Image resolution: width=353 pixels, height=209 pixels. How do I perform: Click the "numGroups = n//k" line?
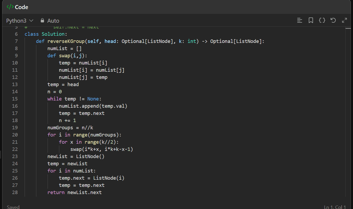tap(70, 127)
